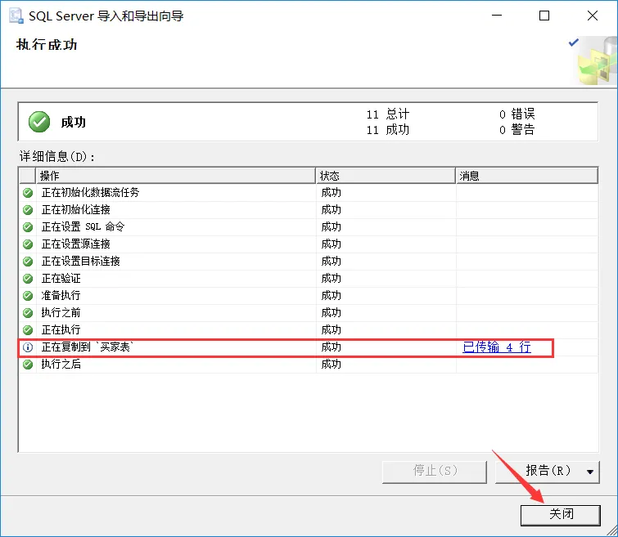Viewport: 618px width, 537px height.
Task: Click the disabled 停止(S) button
Action: tap(435, 472)
